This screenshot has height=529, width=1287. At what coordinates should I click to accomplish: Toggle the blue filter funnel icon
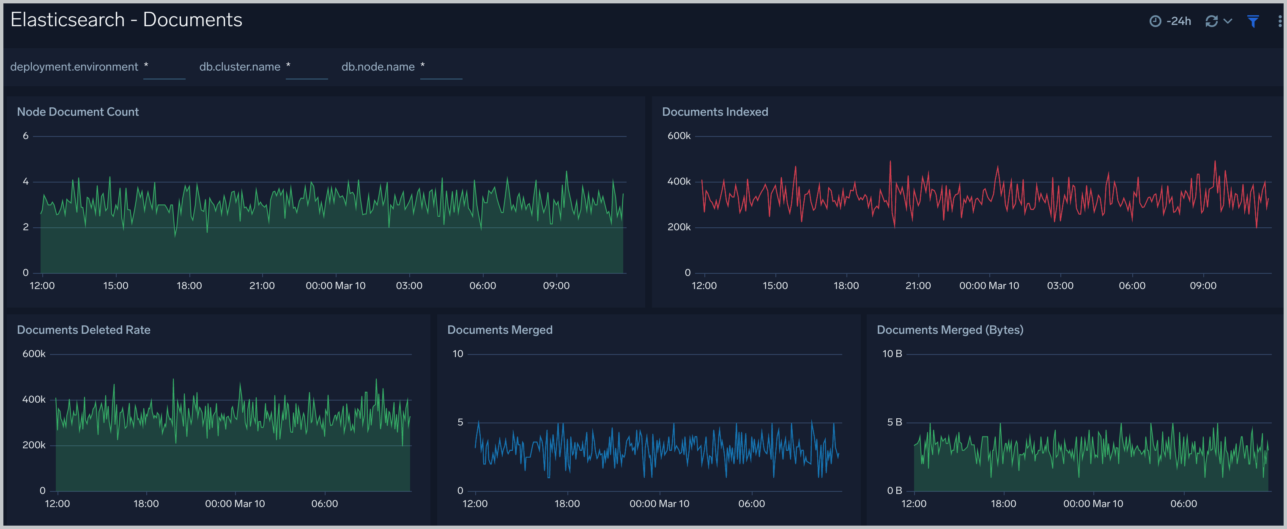[1252, 21]
